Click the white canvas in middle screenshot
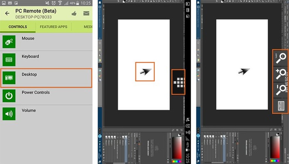The image size is (289, 164). coord(144,65)
